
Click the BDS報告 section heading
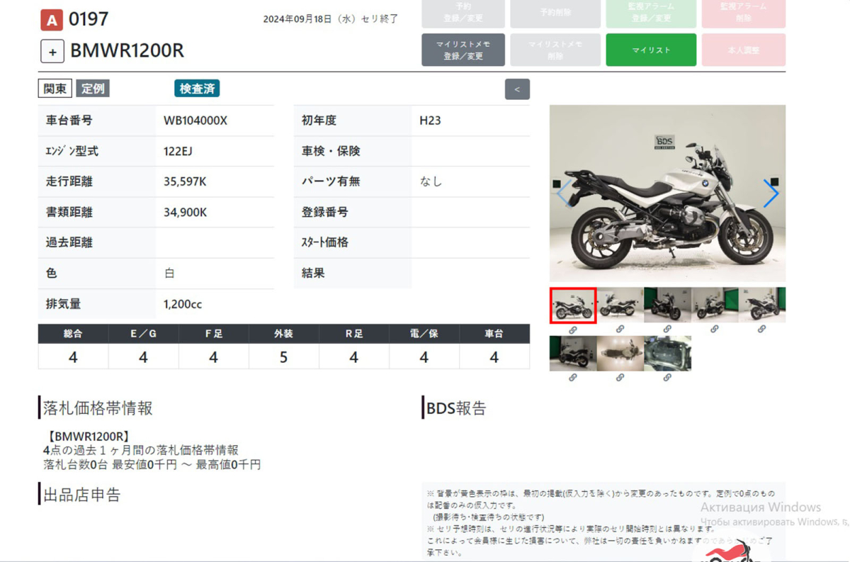(457, 408)
